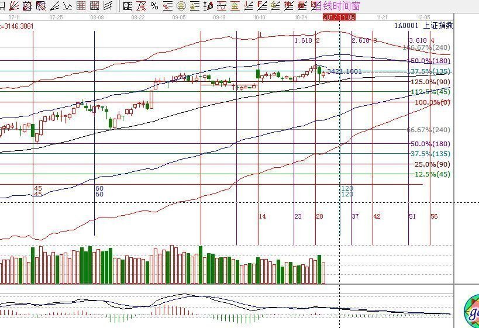The height and width of the screenshot is (328, 479).
Task: Click time cycle marker 42
Action: (377, 216)
